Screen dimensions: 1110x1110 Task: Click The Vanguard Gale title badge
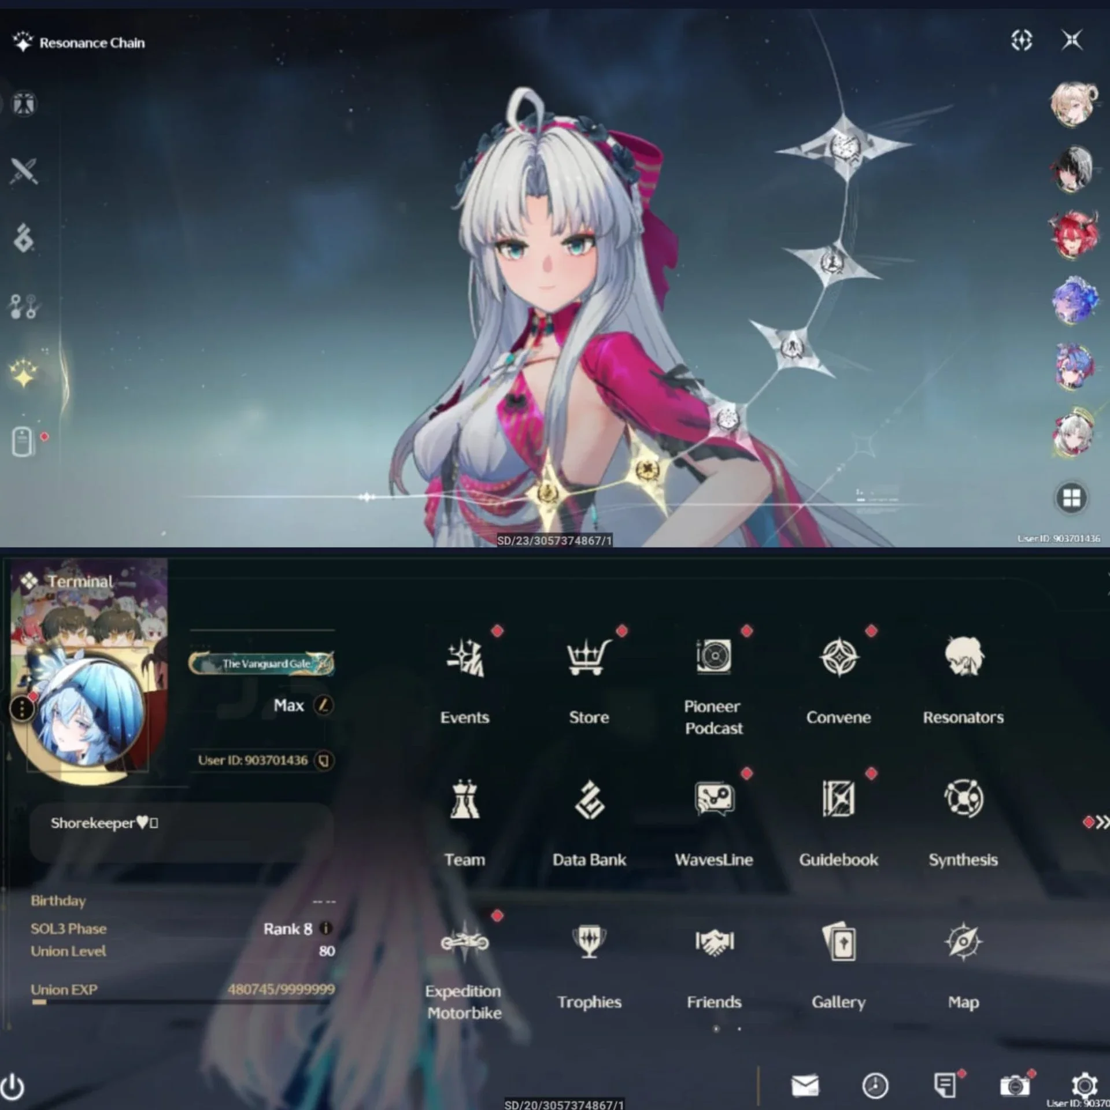pyautogui.click(x=261, y=663)
